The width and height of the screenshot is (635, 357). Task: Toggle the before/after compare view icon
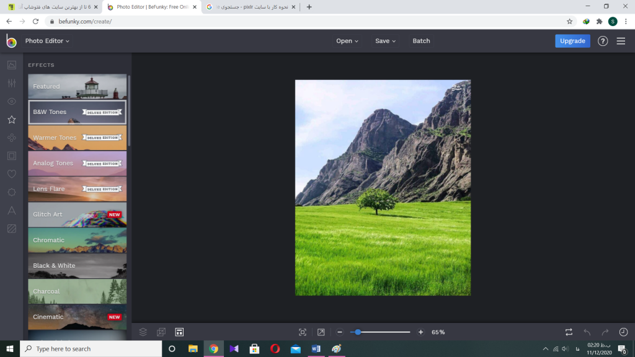[569, 332]
